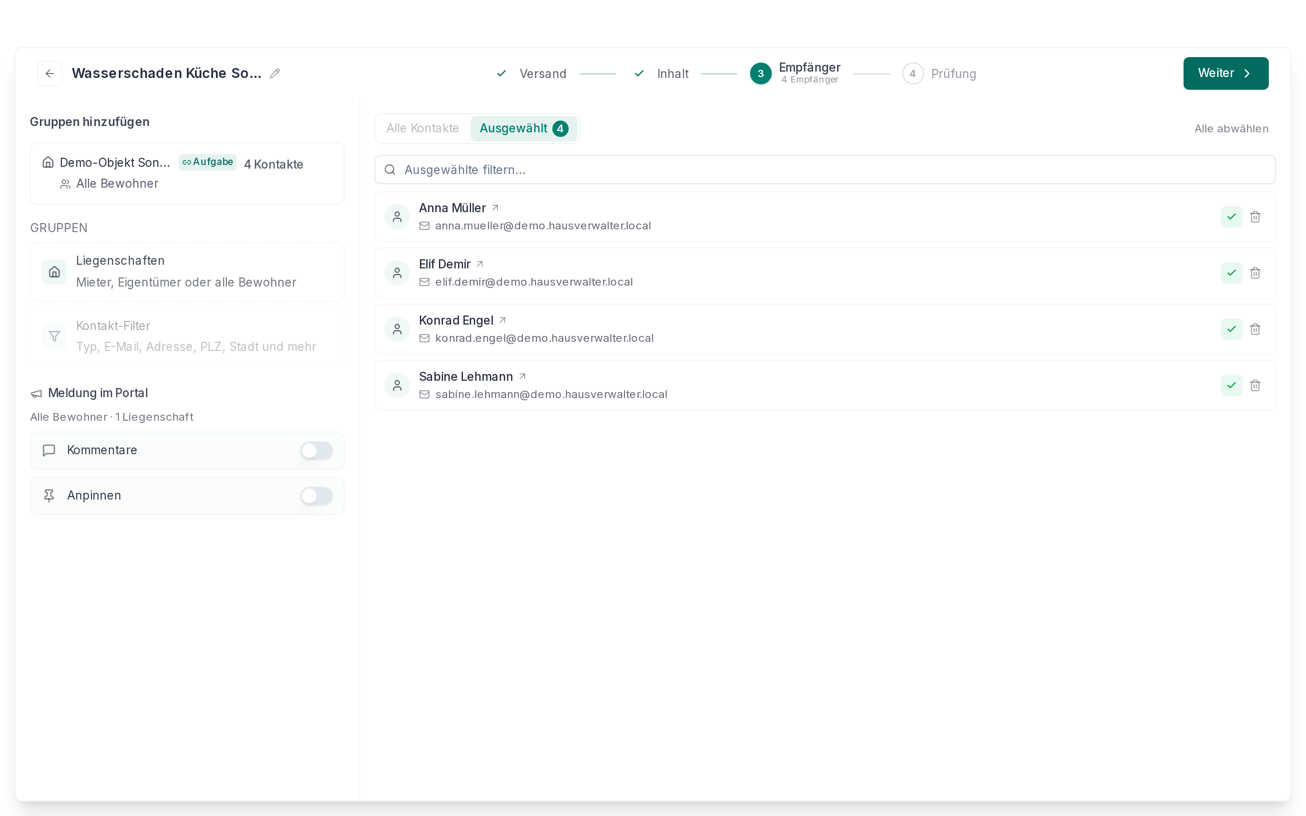This screenshot has height=816, width=1306.
Task: Click konrad.engel@demo.hausverwalter.local email text
Action: pos(544,338)
